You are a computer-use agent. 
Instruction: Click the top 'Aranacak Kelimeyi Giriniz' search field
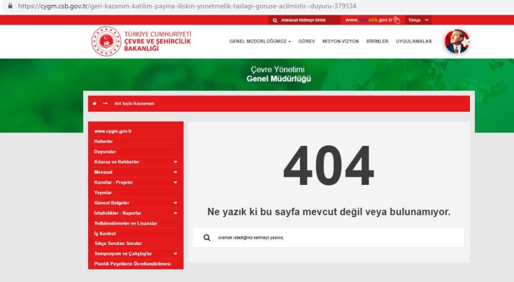(x=303, y=20)
